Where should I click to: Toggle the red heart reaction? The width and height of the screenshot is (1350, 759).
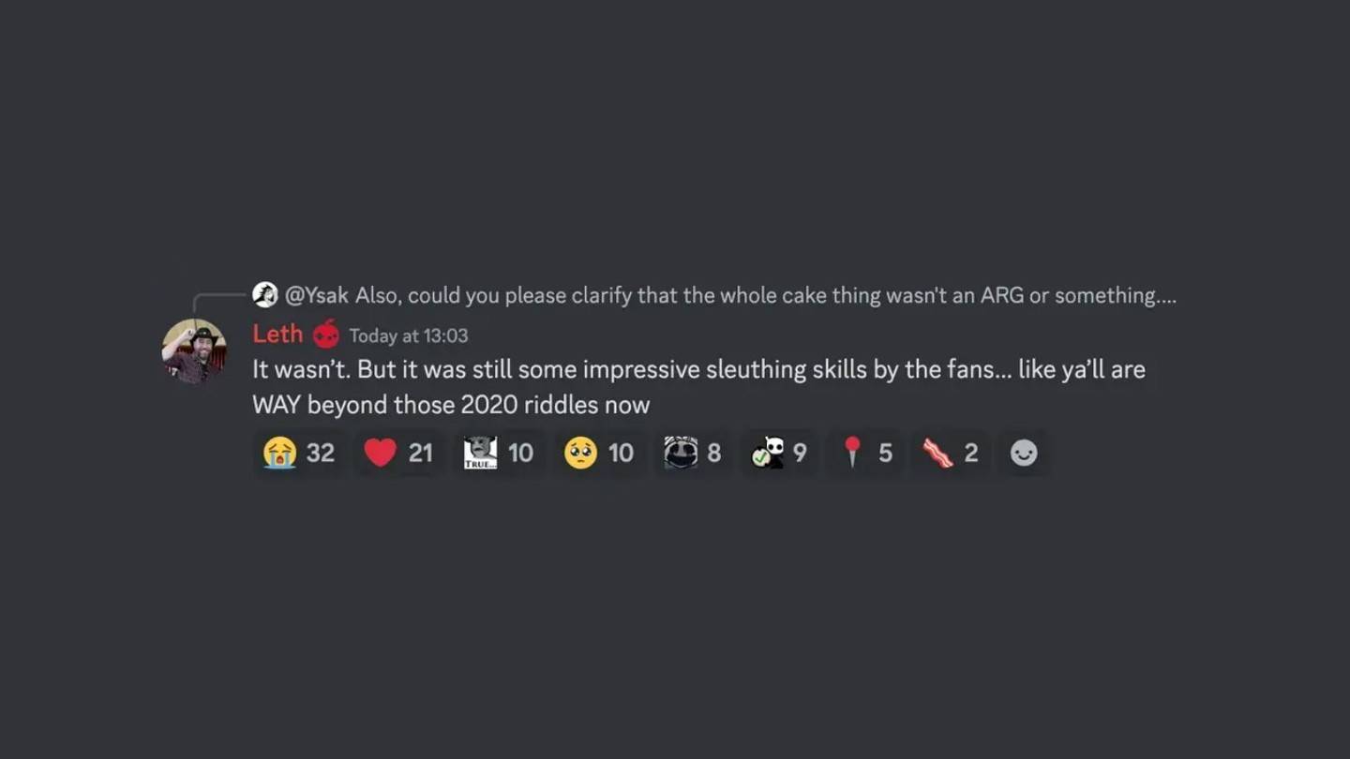pyautogui.click(x=382, y=453)
